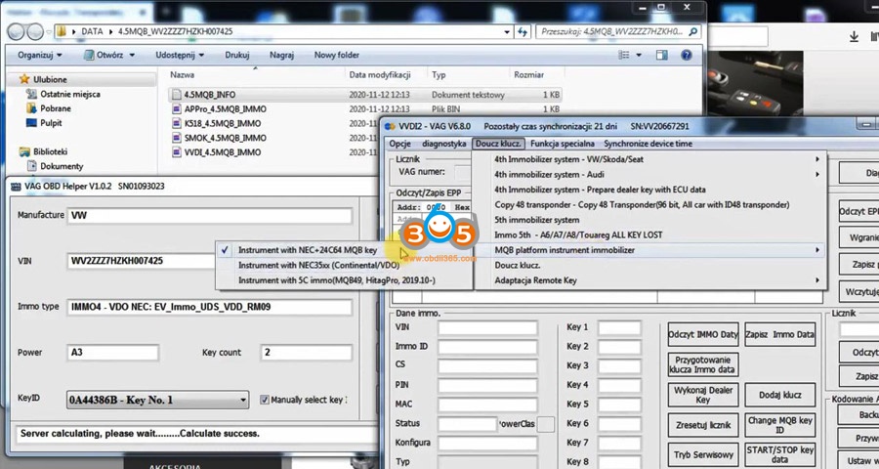879x469 pixels.
Task: Click the Pobrane folder icon in sidebar
Action: pos(31,108)
